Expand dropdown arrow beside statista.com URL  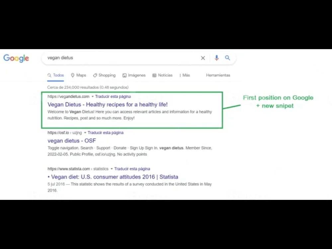(112, 169)
